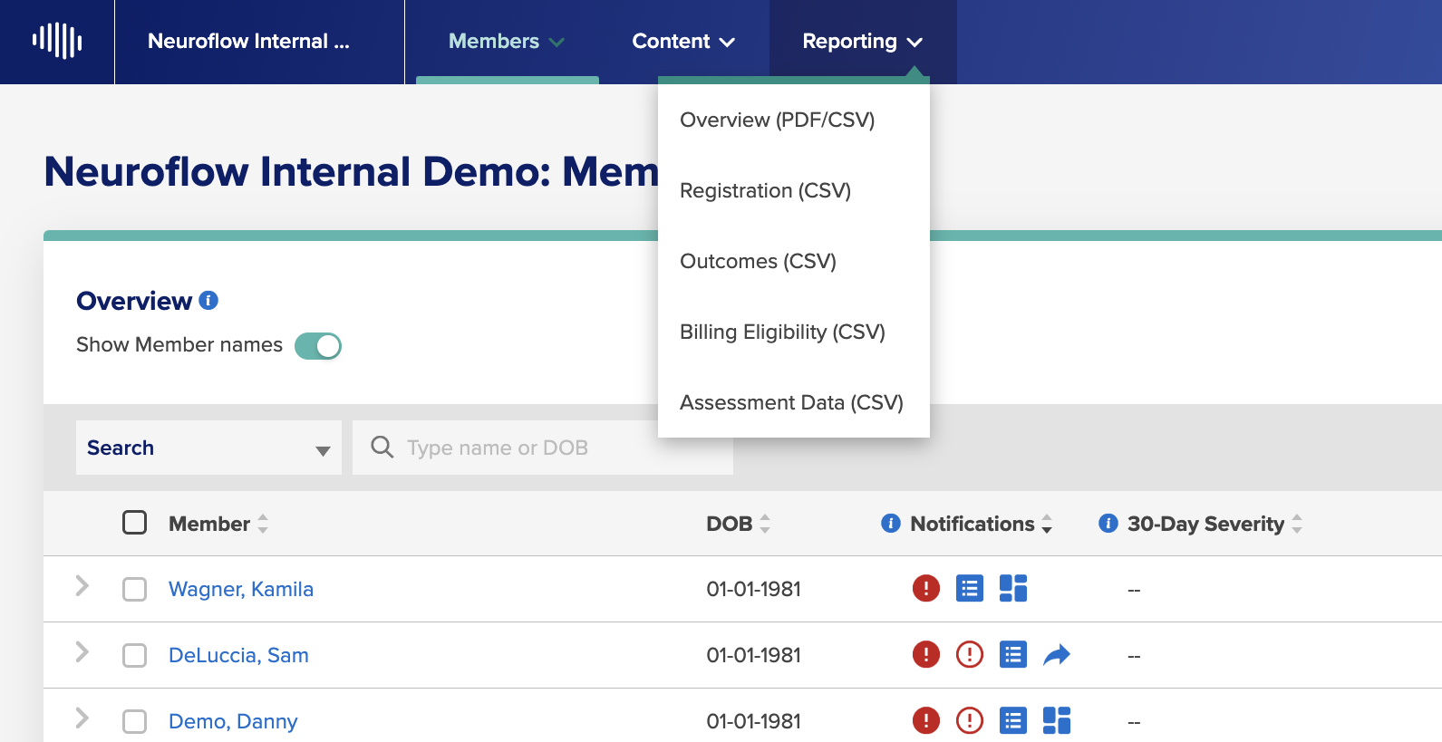
Task: Click the 30-Day Severity header text
Action: [1205, 524]
